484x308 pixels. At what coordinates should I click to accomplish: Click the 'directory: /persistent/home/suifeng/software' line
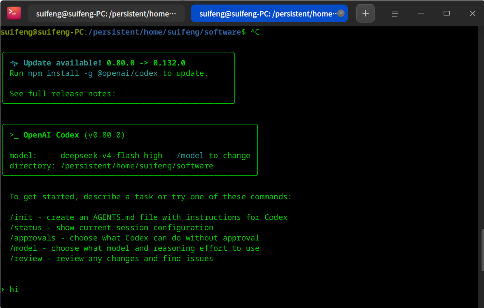point(112,166)
